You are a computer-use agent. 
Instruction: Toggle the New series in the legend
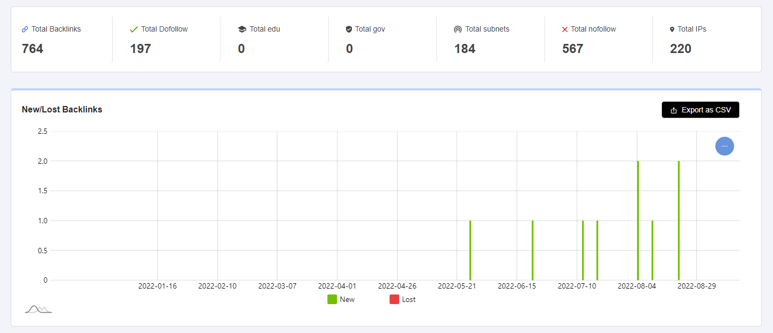click(341, 299)
